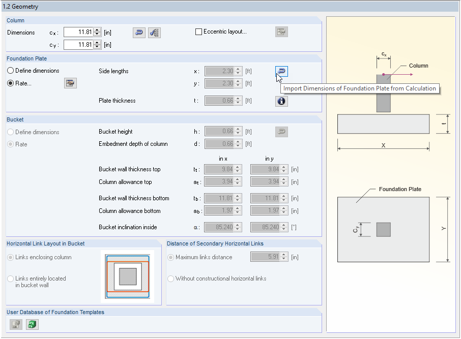461x339 pixels.
Task: Import bucket height dimensions from calculation
Action: [281, 131]
